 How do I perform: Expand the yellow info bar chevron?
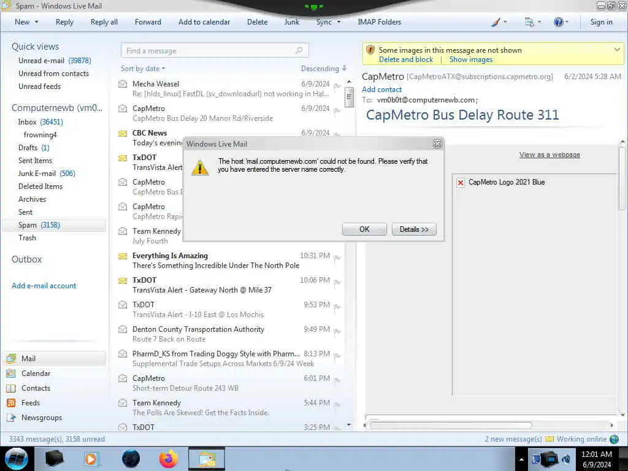coord(617,50)
